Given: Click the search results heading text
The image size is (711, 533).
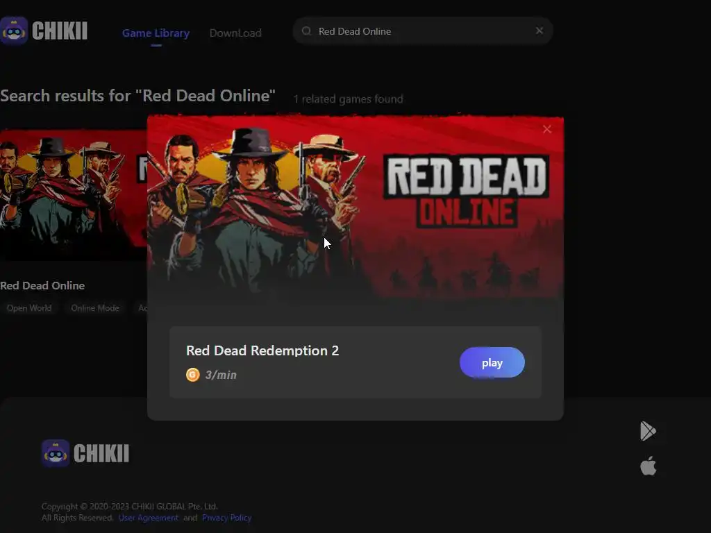Looking at the screenshot, I should pyautogui.click(x=137, y=96).
